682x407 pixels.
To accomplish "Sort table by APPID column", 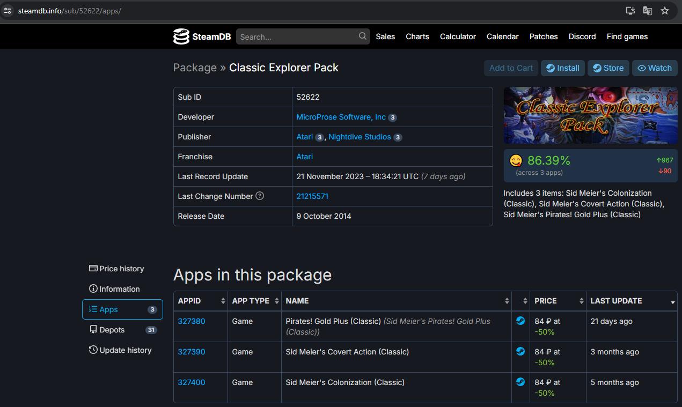I will click(200, 301).
